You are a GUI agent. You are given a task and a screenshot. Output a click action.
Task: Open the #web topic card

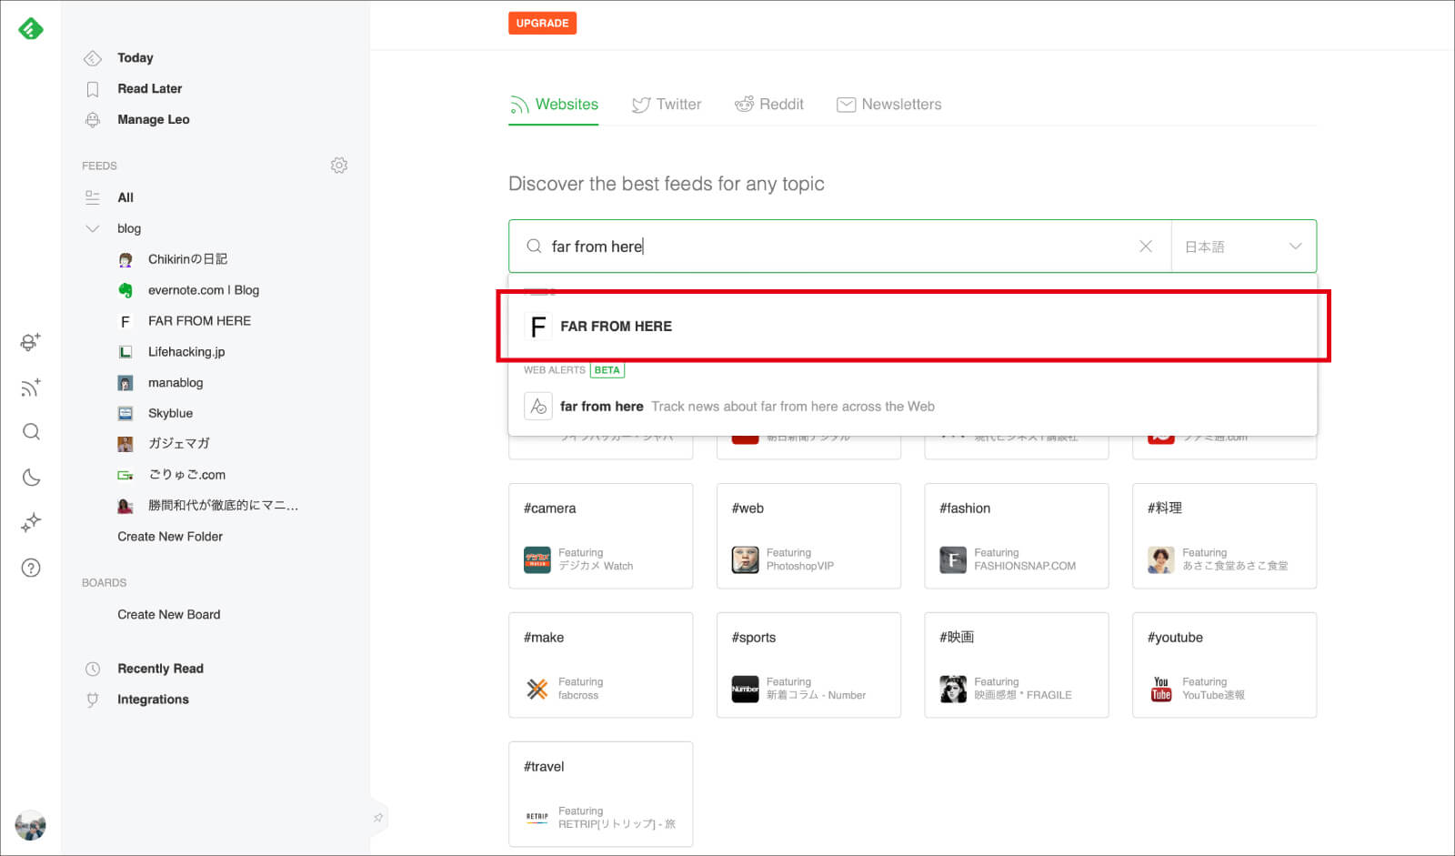(808, 536)
